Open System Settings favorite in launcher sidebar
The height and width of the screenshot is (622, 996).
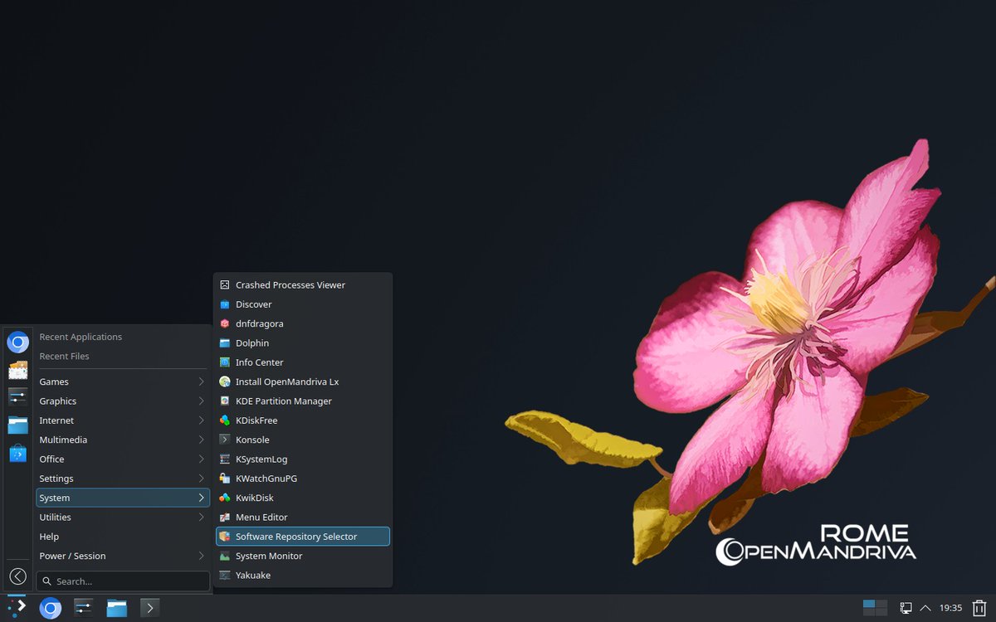pos(18,397)
